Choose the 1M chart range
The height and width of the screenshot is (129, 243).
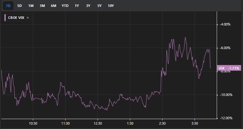31,6
